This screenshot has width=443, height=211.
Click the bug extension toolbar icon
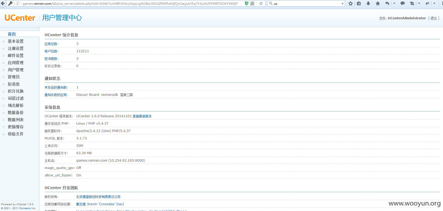pos(427,3)
